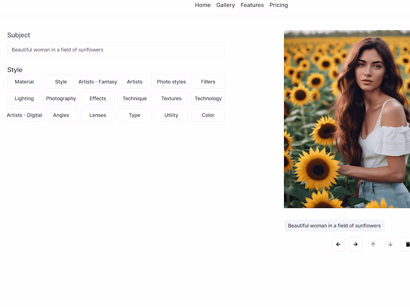Click the sunflower woman image preview
The width and height of the screenshot is (410, 307).
click(x=347, y=119)
